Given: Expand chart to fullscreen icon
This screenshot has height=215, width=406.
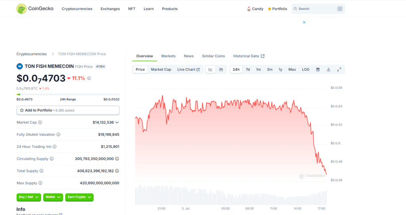Looking at the screenshot, I should tap(339, 70).
